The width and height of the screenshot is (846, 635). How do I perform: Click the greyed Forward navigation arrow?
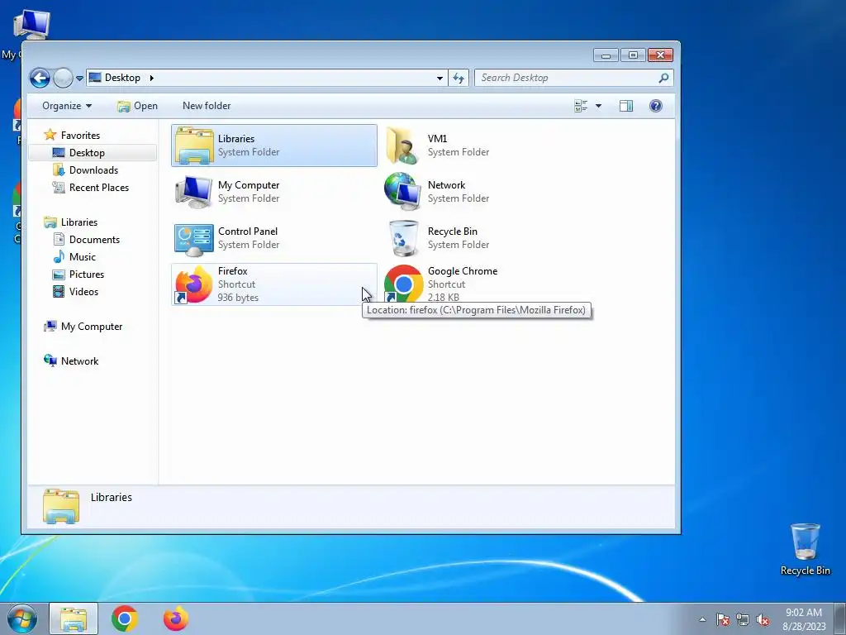pos(63,78)
